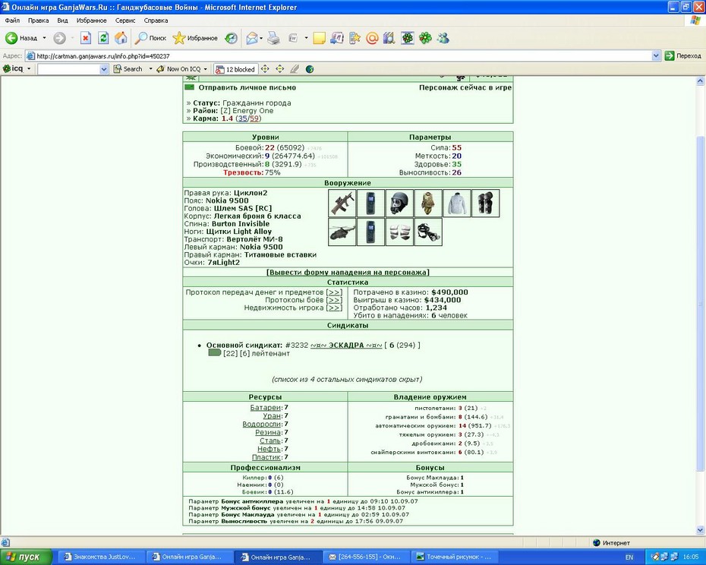Open the Сервис menu
The width and height of the screenshot is (706, 565).
[x=125, y=21]
